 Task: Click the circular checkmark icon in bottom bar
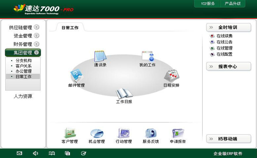(x=83, y=153)
